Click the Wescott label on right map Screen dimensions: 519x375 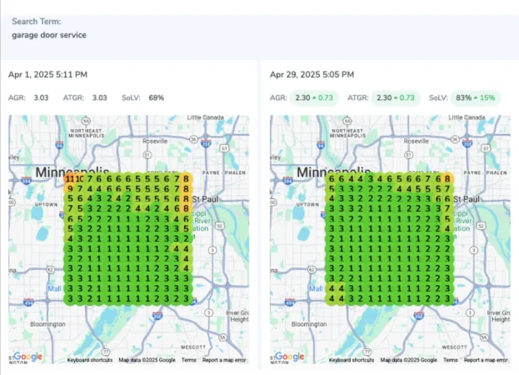pos(454,347)
